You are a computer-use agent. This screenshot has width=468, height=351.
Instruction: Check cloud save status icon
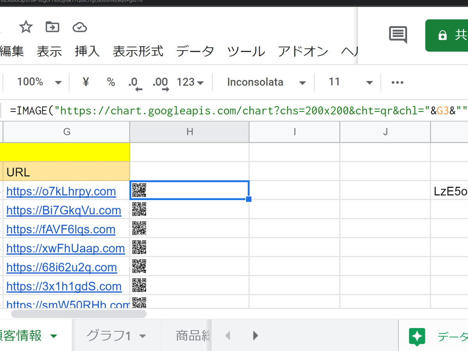point(80,27)
